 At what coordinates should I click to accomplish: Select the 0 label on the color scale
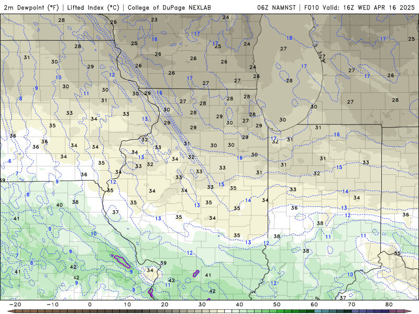coord(90,305)
